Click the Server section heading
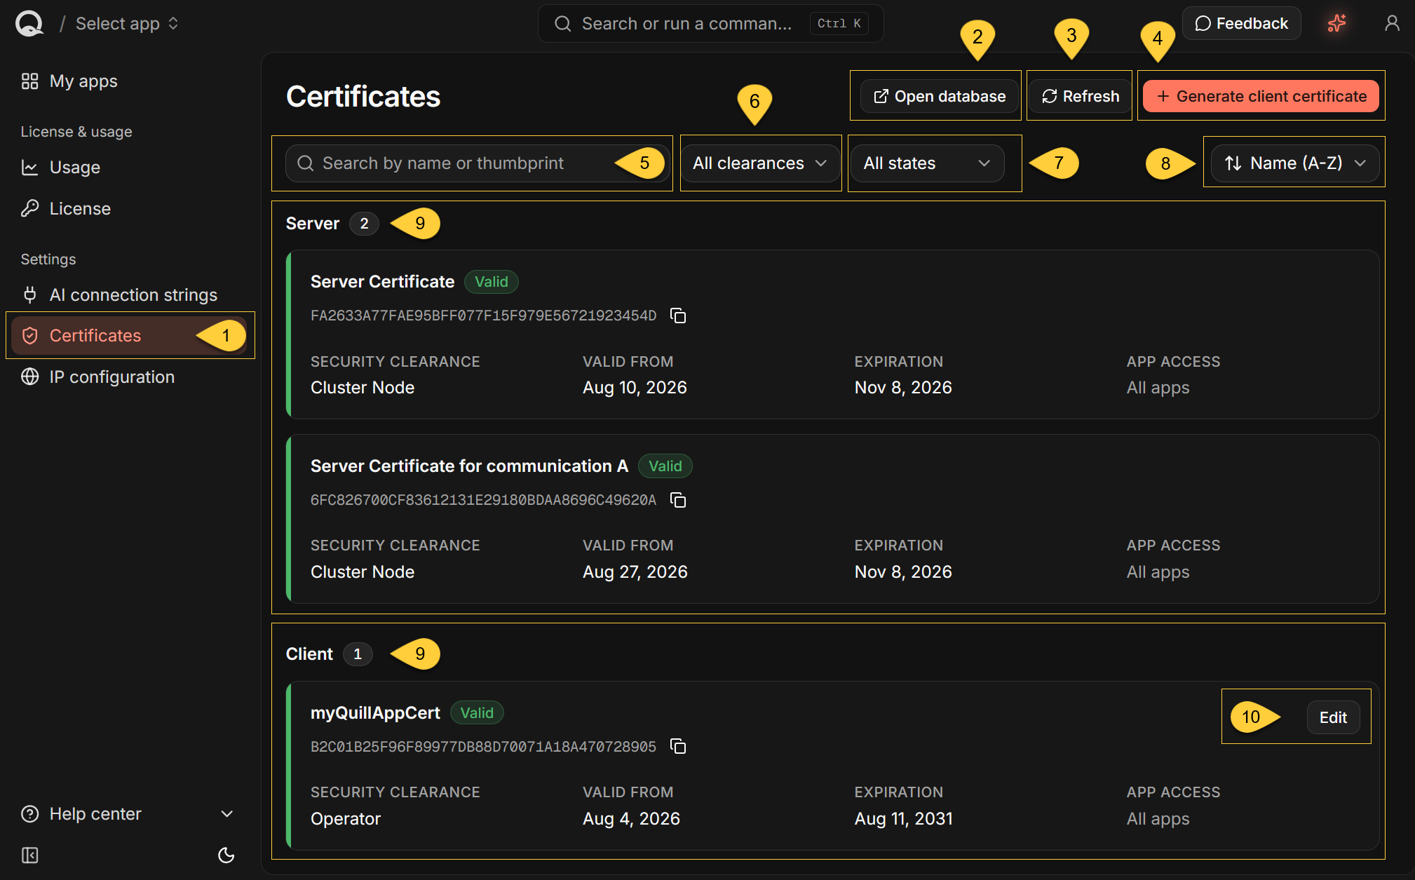Image resolution: width=1415 pixels, height=880 pixels. (x=312, y=224)
